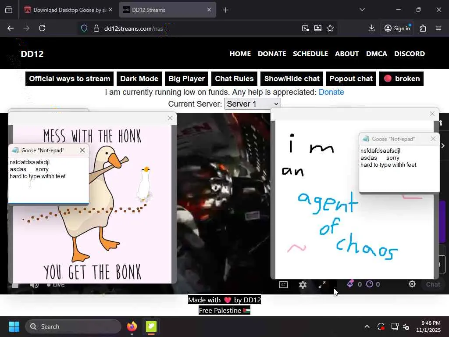Click the red broken status button
Viewport: 449px width, 337px height.
pos(401,79)
